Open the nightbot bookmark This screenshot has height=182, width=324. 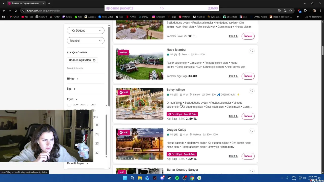coord(199,17)
